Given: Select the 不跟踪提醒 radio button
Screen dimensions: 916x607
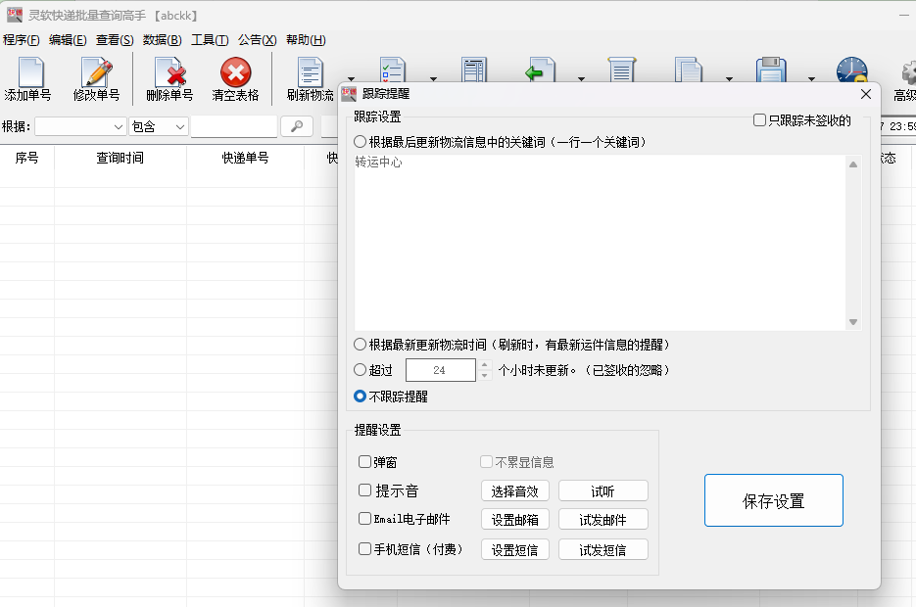Looking at the screenshot, I should (360, 397).
